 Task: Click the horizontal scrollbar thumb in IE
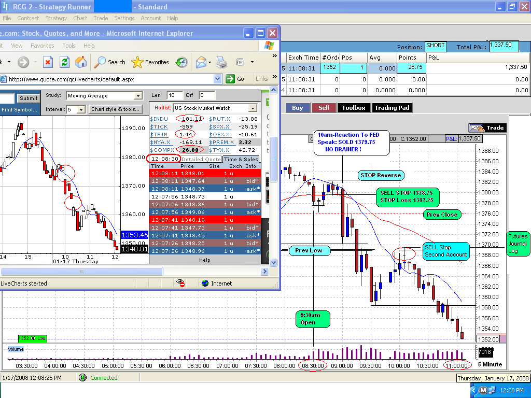click(81, 271)
